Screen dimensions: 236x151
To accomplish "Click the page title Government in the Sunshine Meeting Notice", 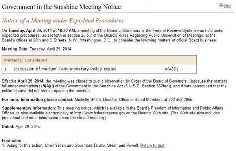I will tap(61, 7).
